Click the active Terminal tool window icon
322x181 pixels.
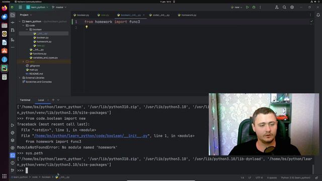(x=13, y=155)
